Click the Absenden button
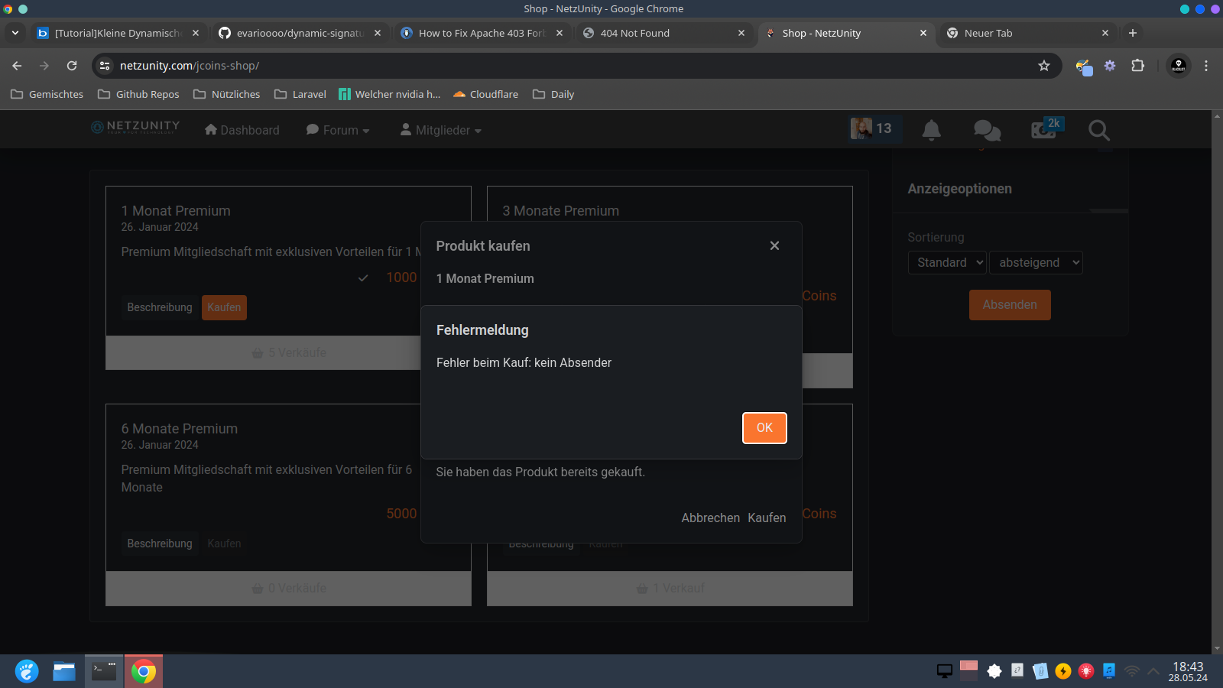The width and height of the screenshot is (1223, 688). (x=1010, y=305)
